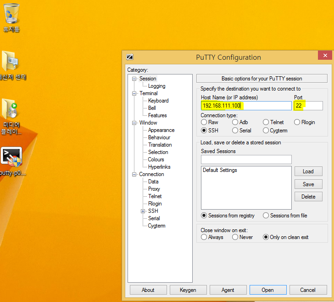Open the Behaviour settings category
Image resolution: width=334 pixels, height=302 pixels.
159,137
